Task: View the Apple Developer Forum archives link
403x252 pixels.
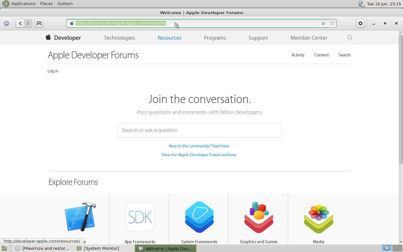Action: [199, 155]
